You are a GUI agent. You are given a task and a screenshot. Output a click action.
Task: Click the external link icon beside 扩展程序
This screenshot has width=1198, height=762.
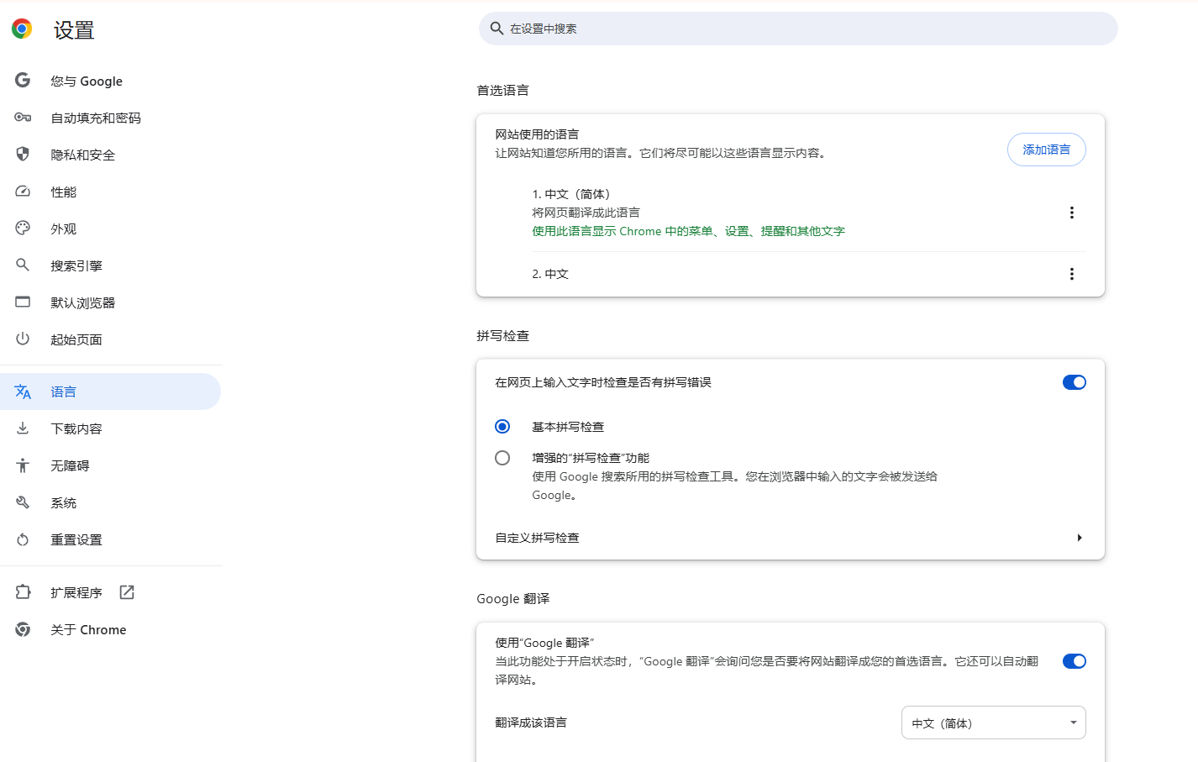(x=127, y=592)
